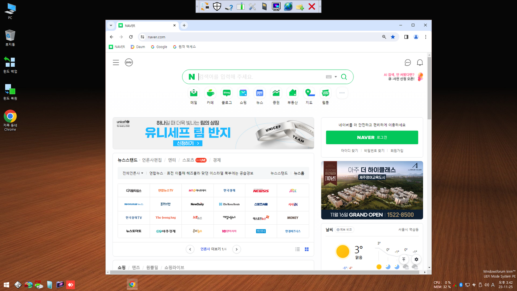Viewport: 517px width, 291px height.
Task: Open the Shopping (쇼핑) shortcut icon
Action: click(243, 93)
